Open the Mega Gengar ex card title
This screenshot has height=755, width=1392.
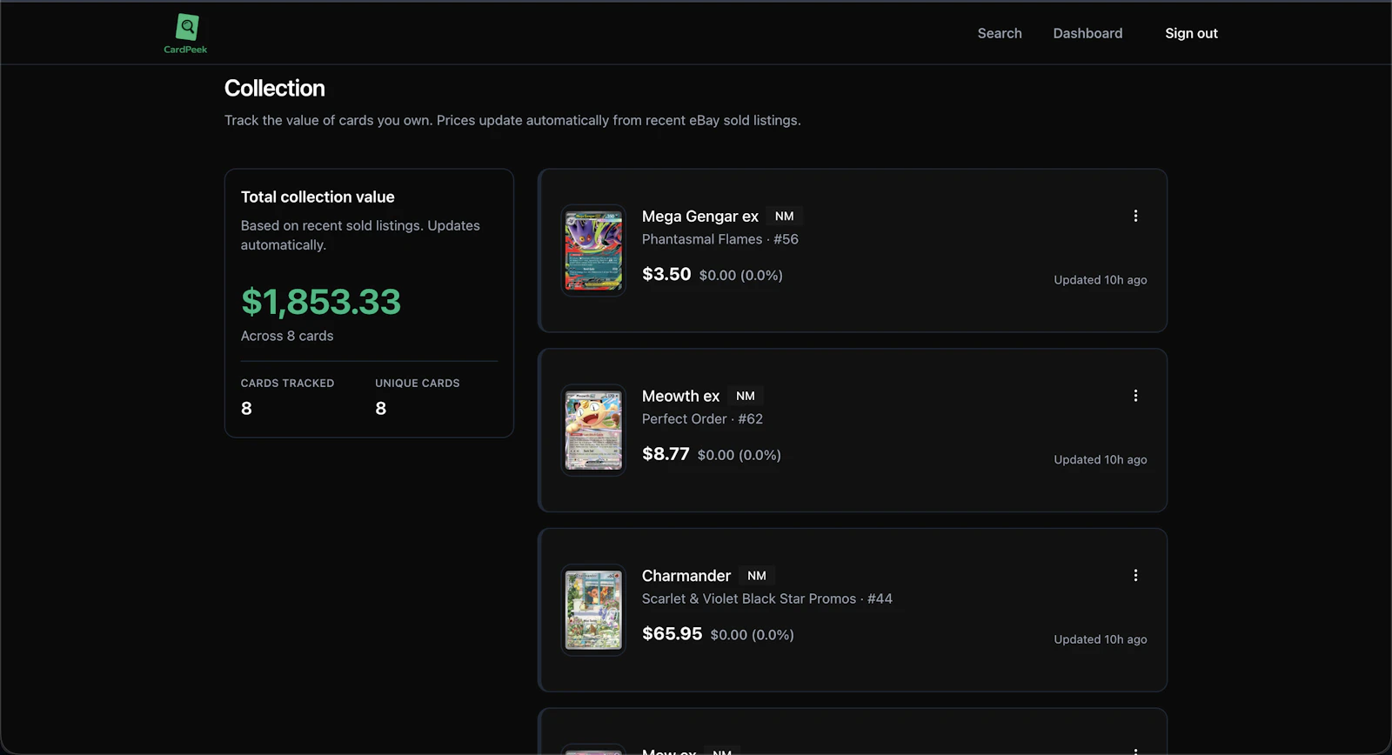(700, 217)
